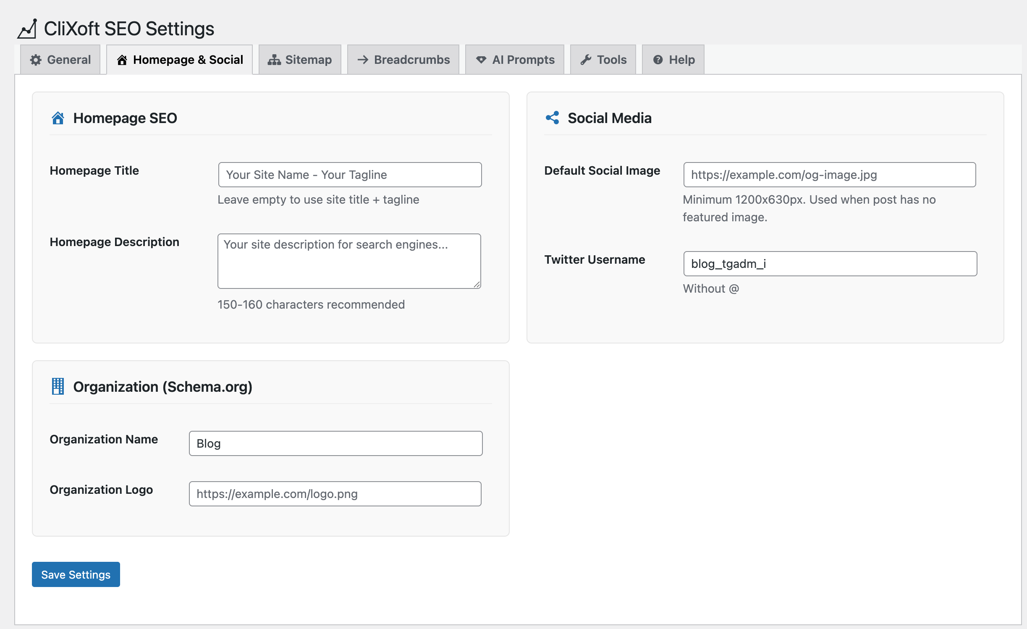Image resolution: width=1027 pixels, height=629 pixels.
Task: Click the question mark Help icon
Action: click(x=658, y=60)
